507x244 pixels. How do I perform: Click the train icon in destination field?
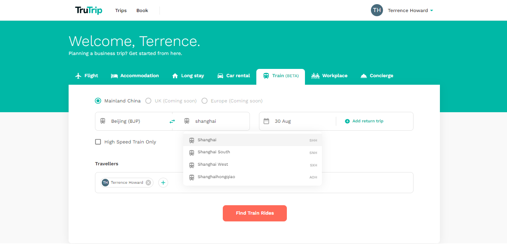pyautogui.click(x=187, y=121)
